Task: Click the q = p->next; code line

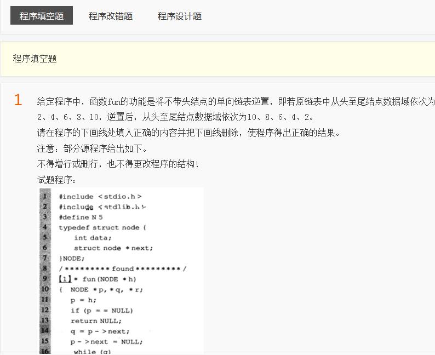Action: coord(100,331)
